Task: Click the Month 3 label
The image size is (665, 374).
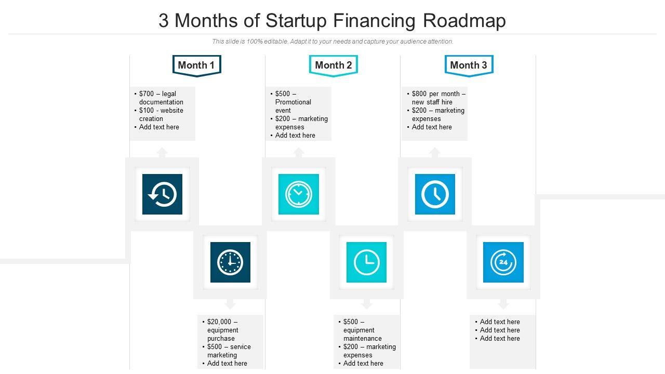Action: click(x=469, y=65)
